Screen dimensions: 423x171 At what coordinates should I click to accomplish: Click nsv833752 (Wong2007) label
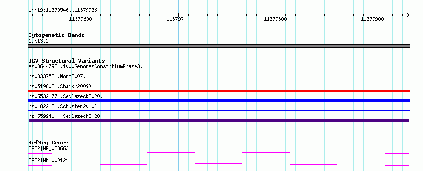(x=57, y=76)
